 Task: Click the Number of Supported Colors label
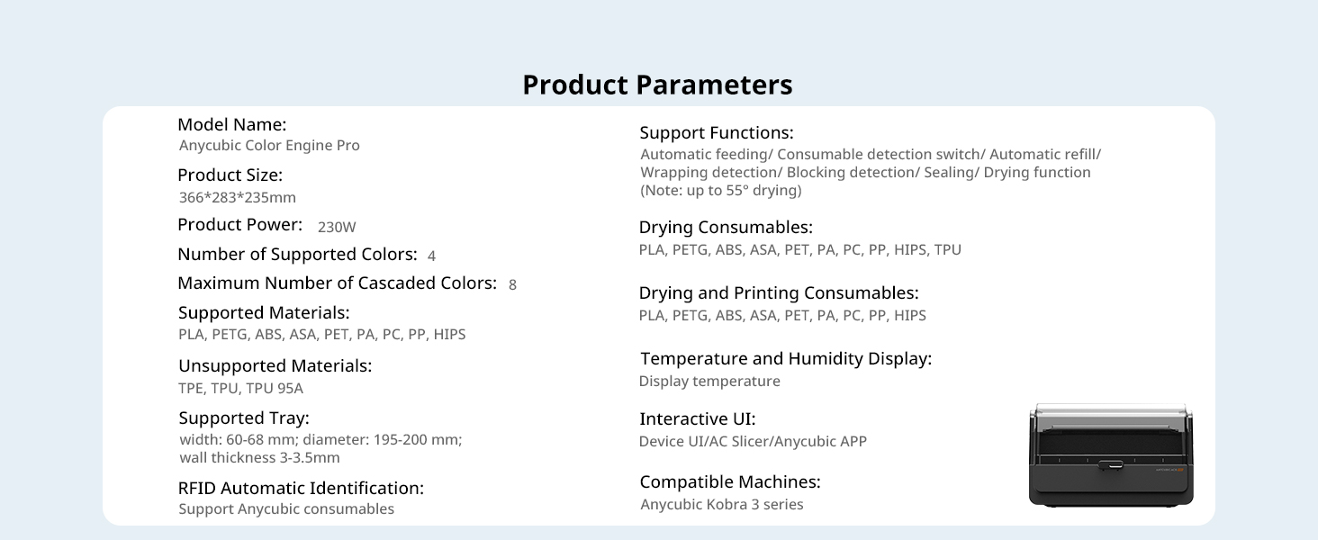pyautogui.click(x=297, y=255)
